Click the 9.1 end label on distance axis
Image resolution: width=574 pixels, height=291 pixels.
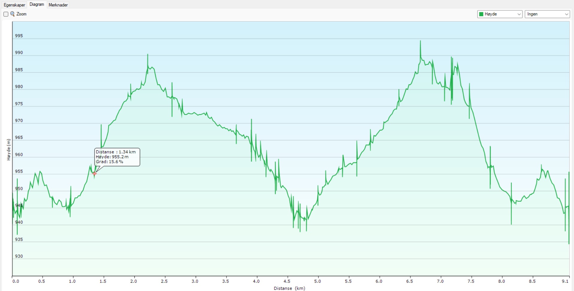click(x=565, y=281)
